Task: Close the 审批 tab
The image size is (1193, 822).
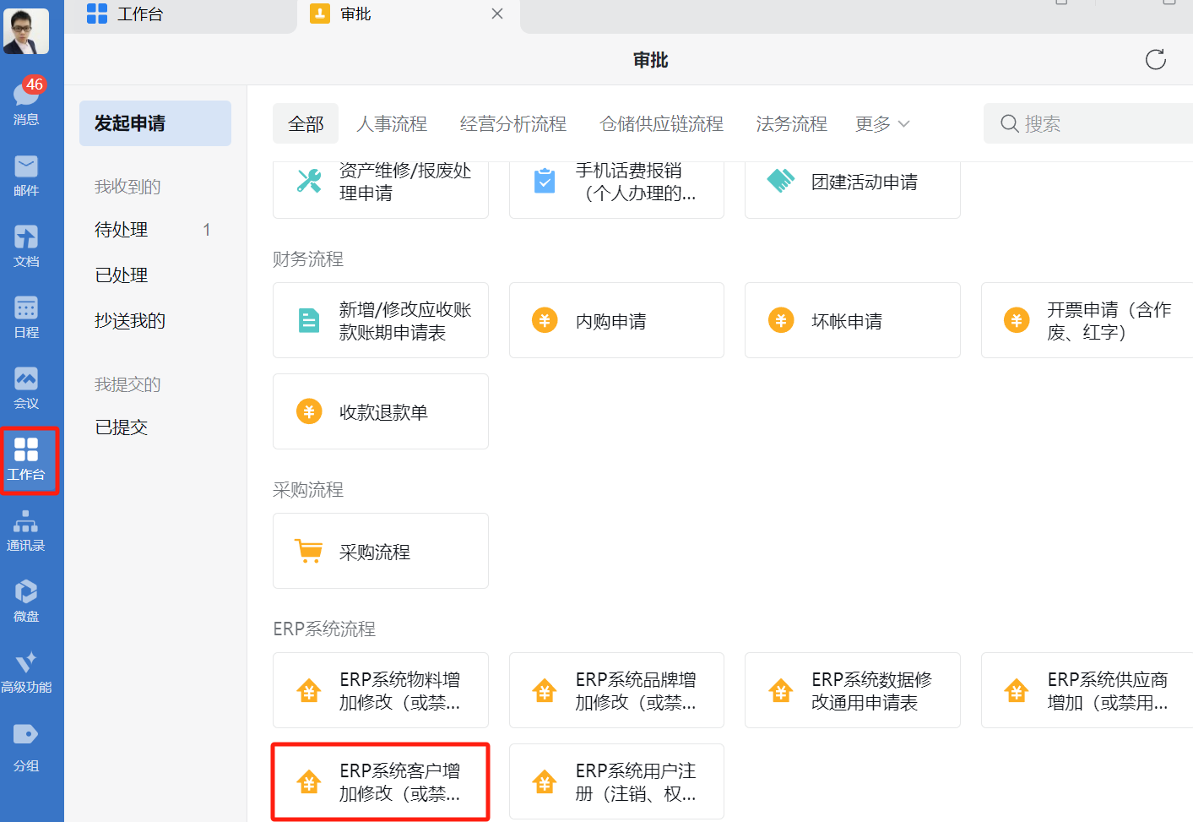Action: pyautogui.click(x=497, y=14)
